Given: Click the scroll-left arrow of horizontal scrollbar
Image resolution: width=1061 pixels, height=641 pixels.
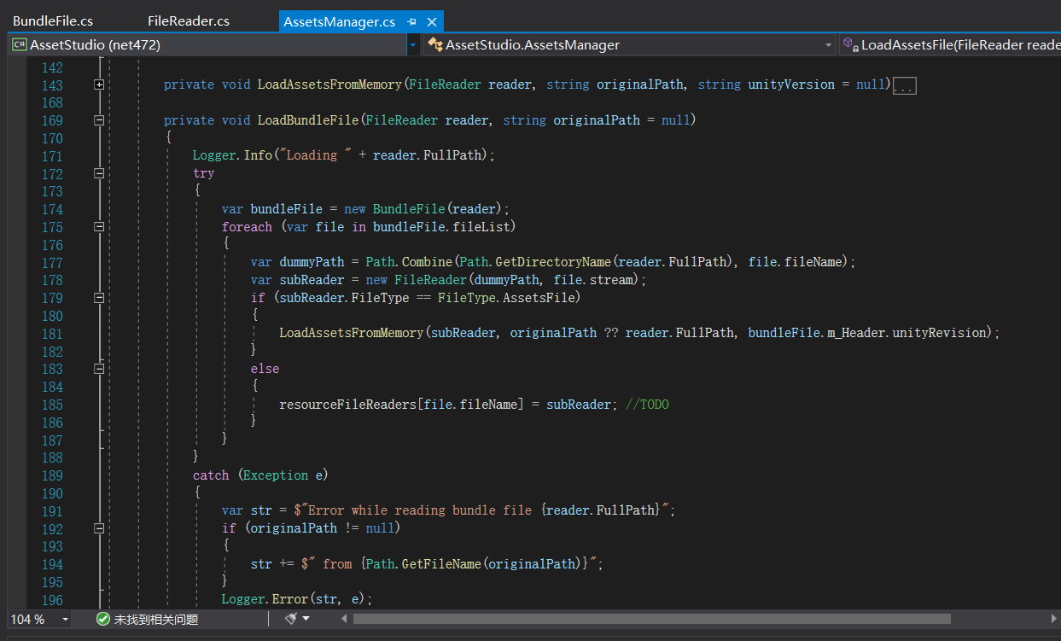Looking at the screenshot, I should (x=345, y=619).
